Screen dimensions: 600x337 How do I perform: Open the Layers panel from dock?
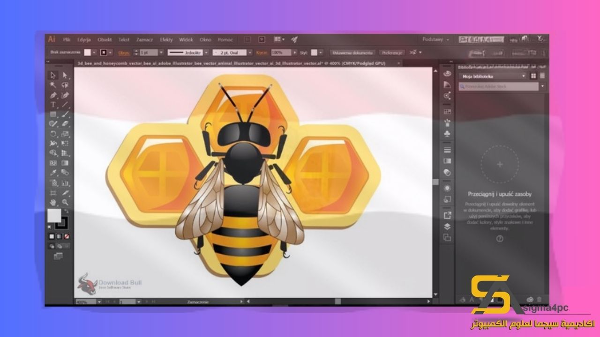click(447, 226)
